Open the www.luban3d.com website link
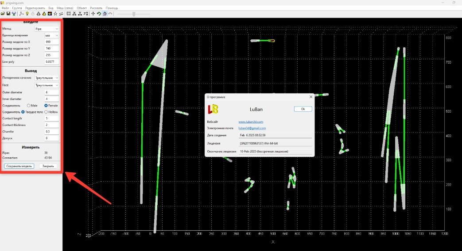Screen dimensions: 462x251 pos(251,122)
